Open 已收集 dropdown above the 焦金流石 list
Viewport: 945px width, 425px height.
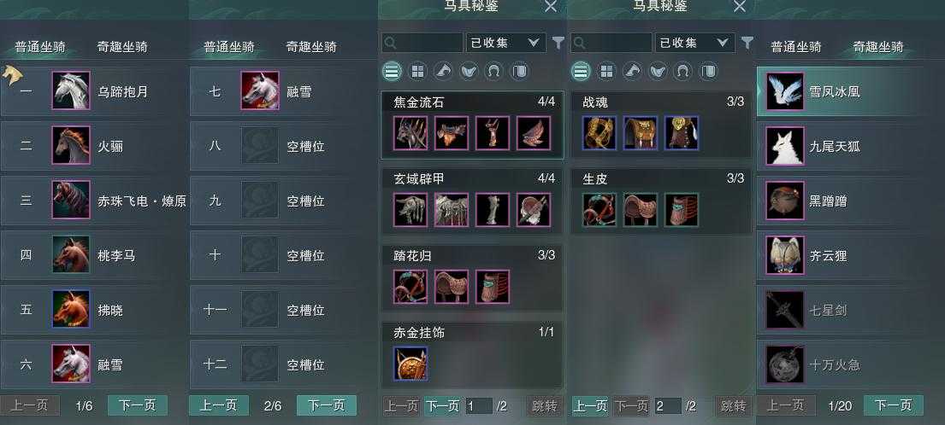(505, 43)
